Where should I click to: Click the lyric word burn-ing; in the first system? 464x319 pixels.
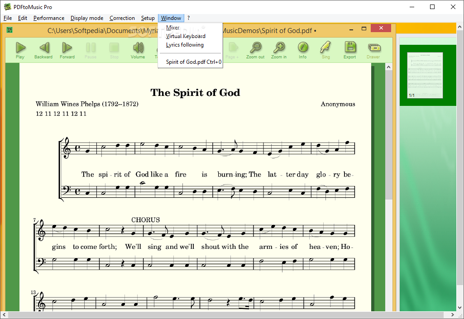(x=232, y=174)
